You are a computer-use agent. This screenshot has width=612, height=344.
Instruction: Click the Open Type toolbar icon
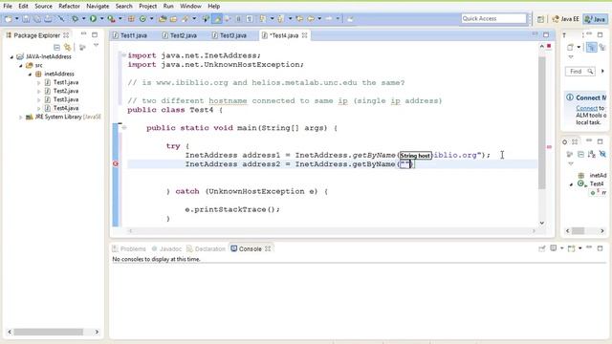click(163, 19)
